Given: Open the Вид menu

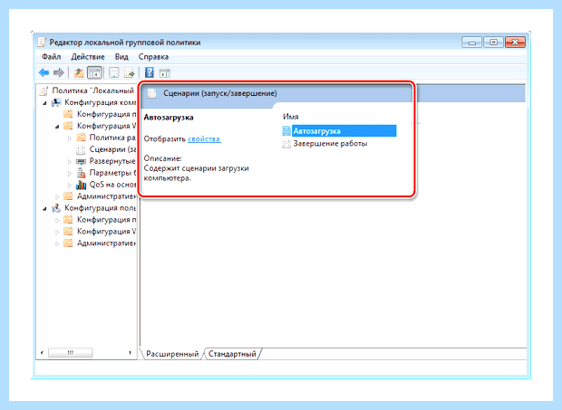Looking at the screenshot, I should tap(121, 57).
